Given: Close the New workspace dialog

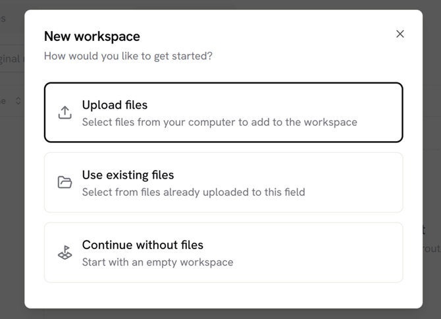Looking at the screenshot, I should (x=400, y=34).
